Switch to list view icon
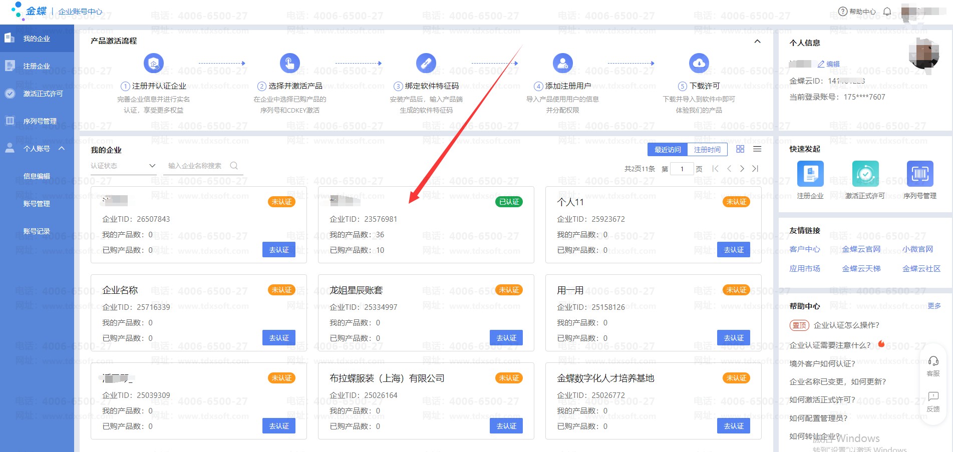Image resolution: width=953 pixels, height=452 pixels. [x=757, y=149]
